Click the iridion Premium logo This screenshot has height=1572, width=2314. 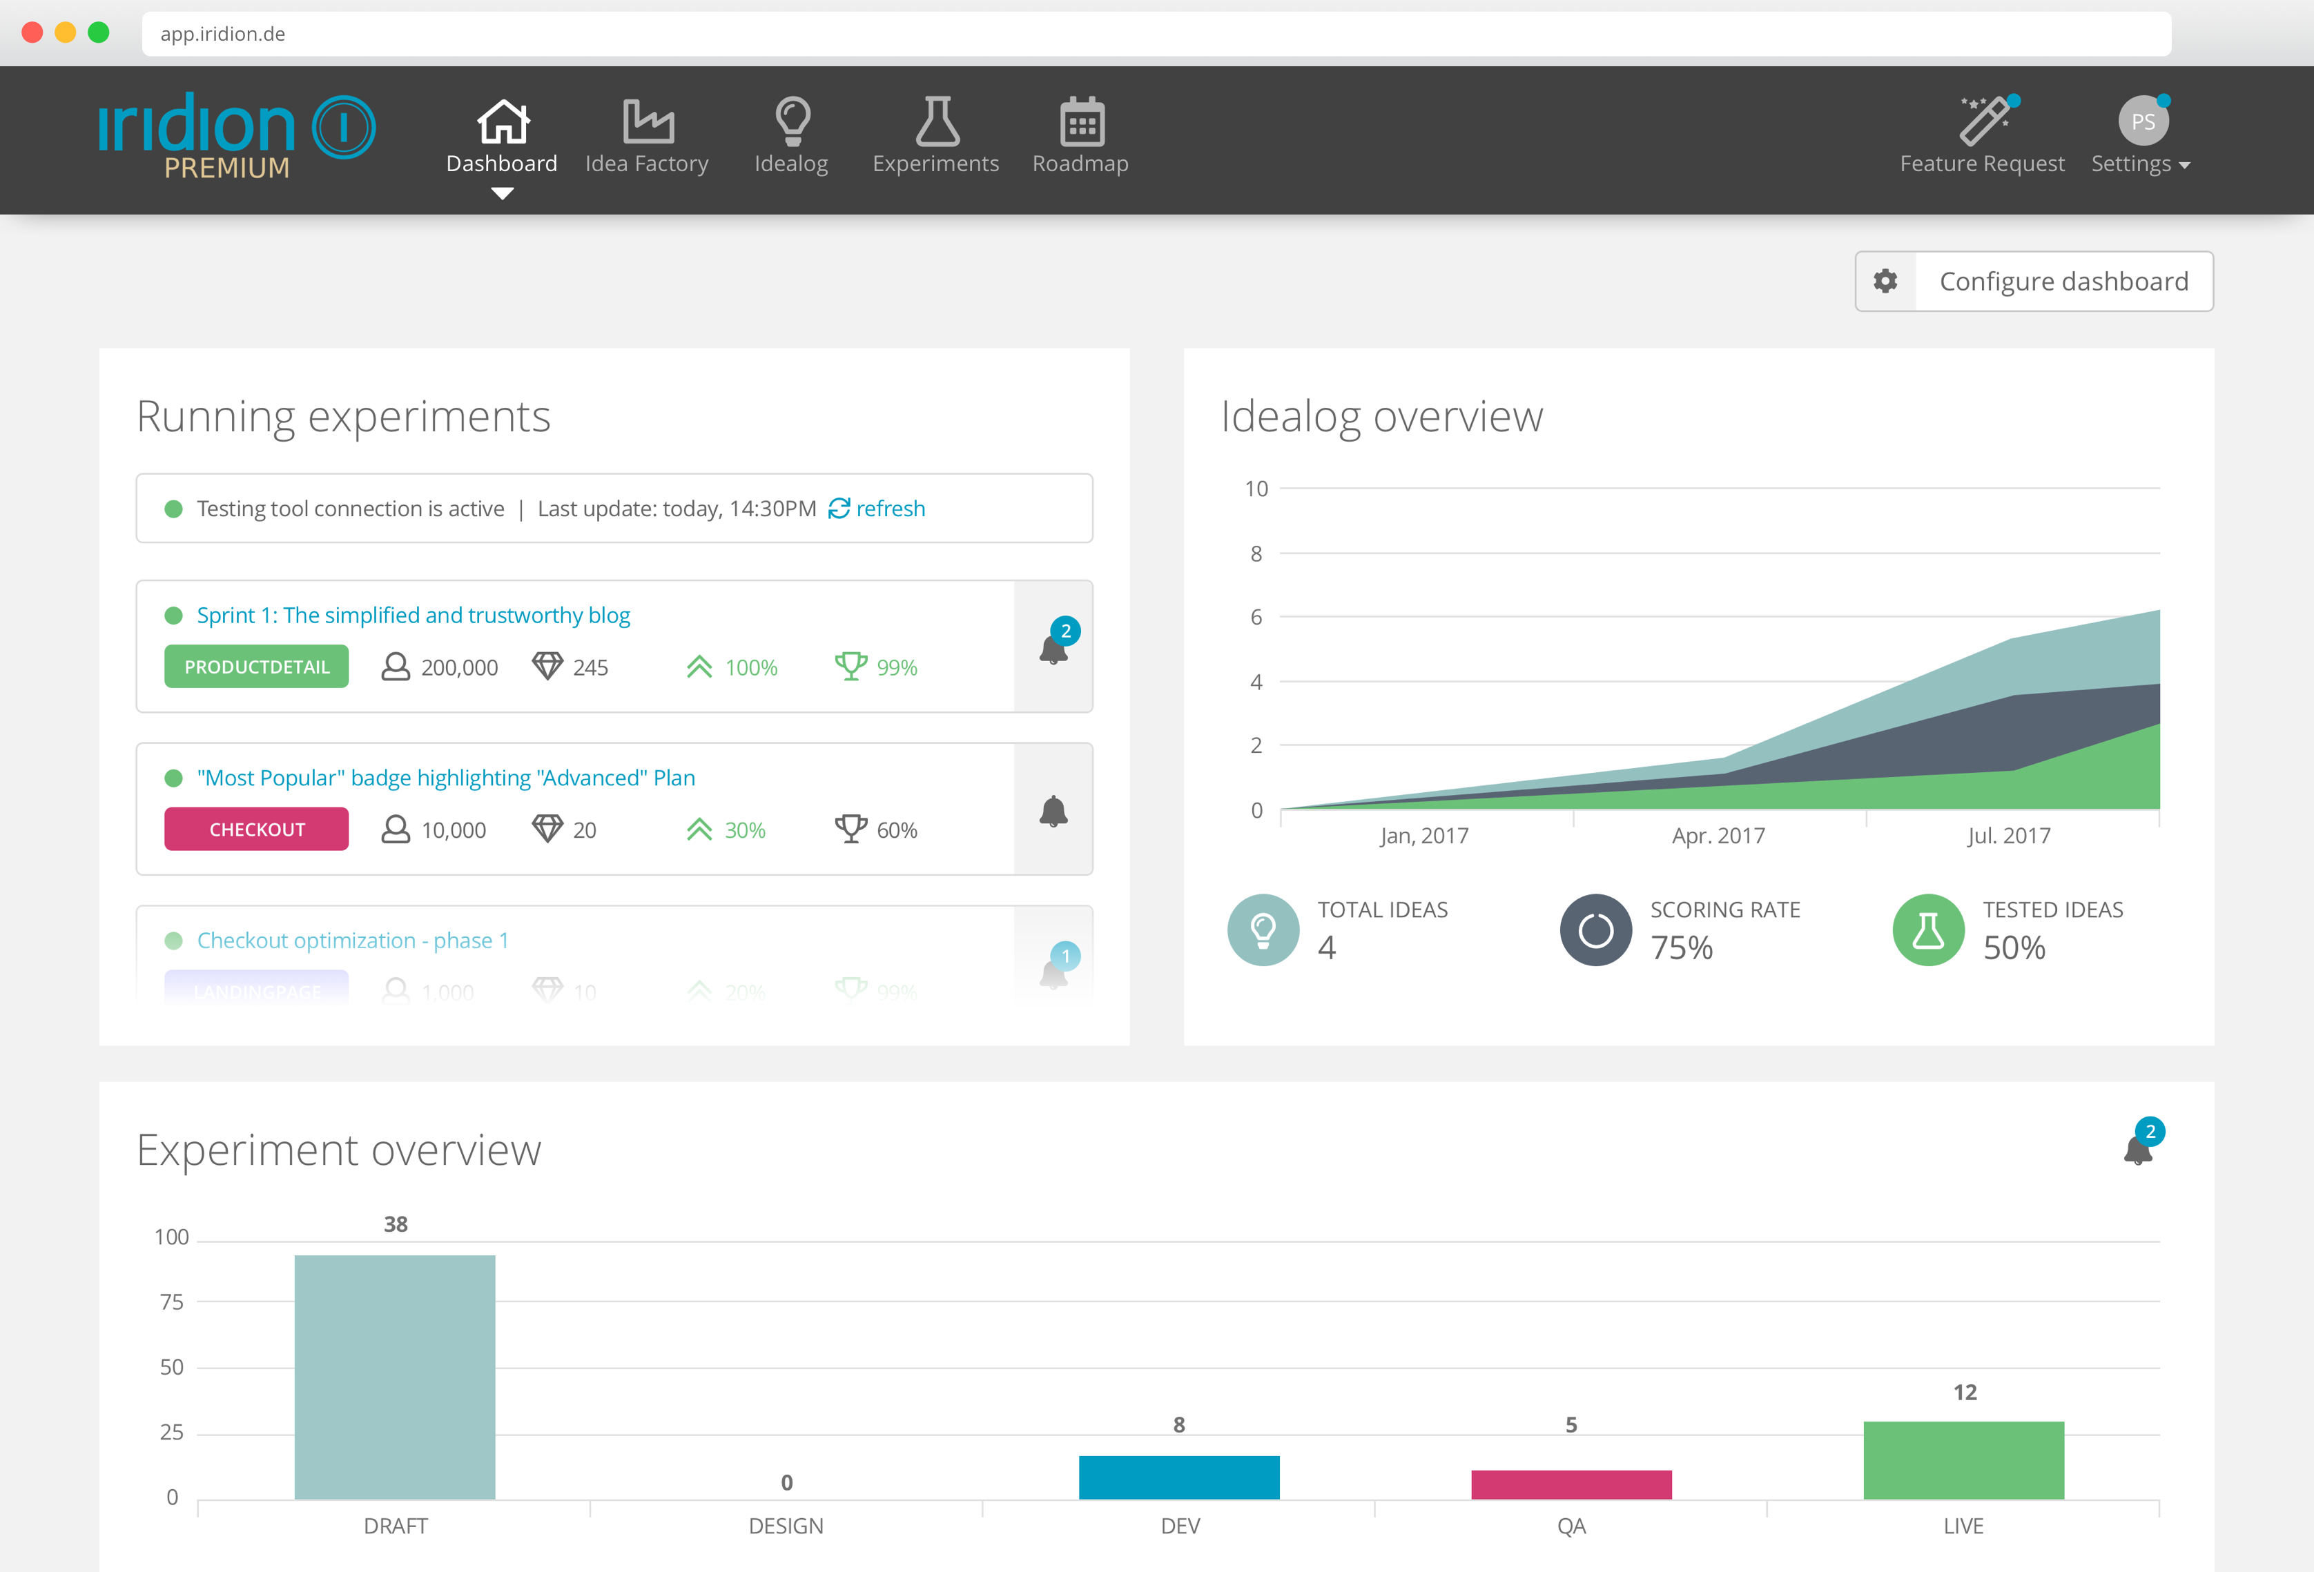[237, 137]
